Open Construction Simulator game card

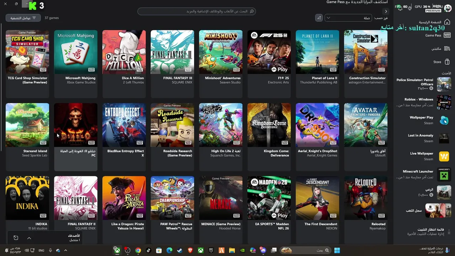coord(366,63)
